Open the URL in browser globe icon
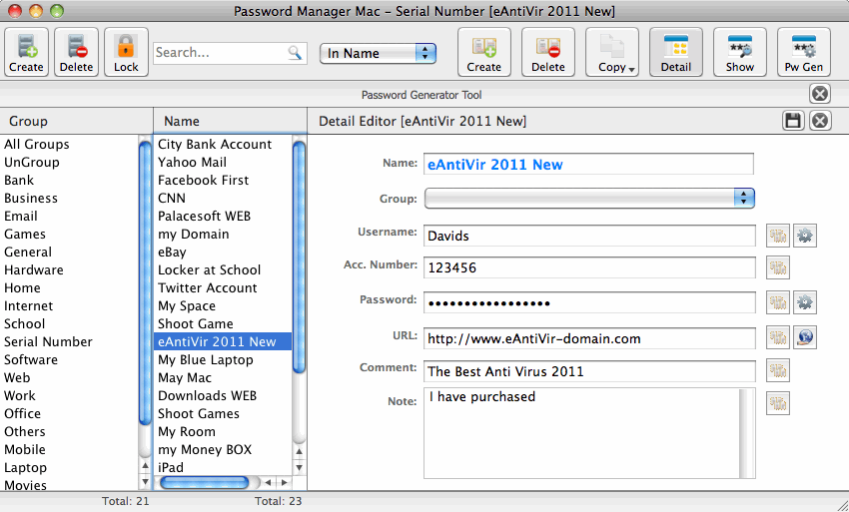Image resolution: width=849 pixels, height=512 pixels. pyautogui.click(x=805, y=337)
